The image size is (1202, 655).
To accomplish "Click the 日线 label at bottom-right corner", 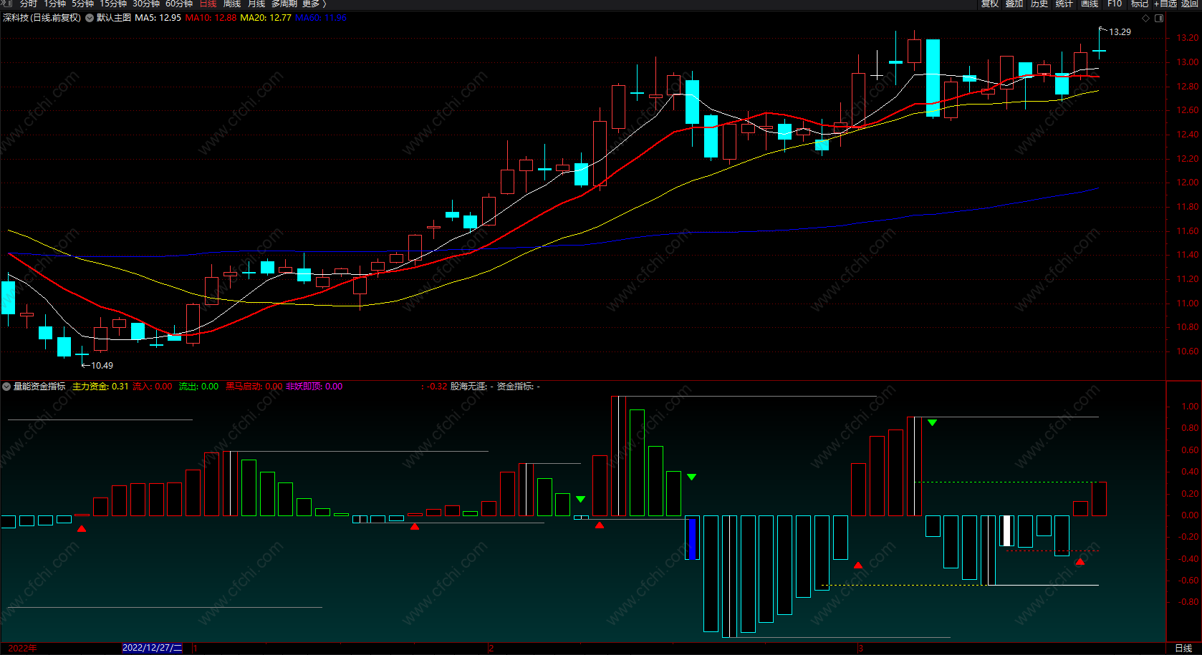I will pos(1184,648).
